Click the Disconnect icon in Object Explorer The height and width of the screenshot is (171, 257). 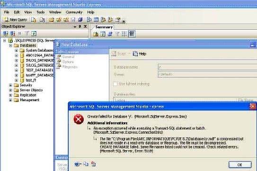(x=12, y=34)
